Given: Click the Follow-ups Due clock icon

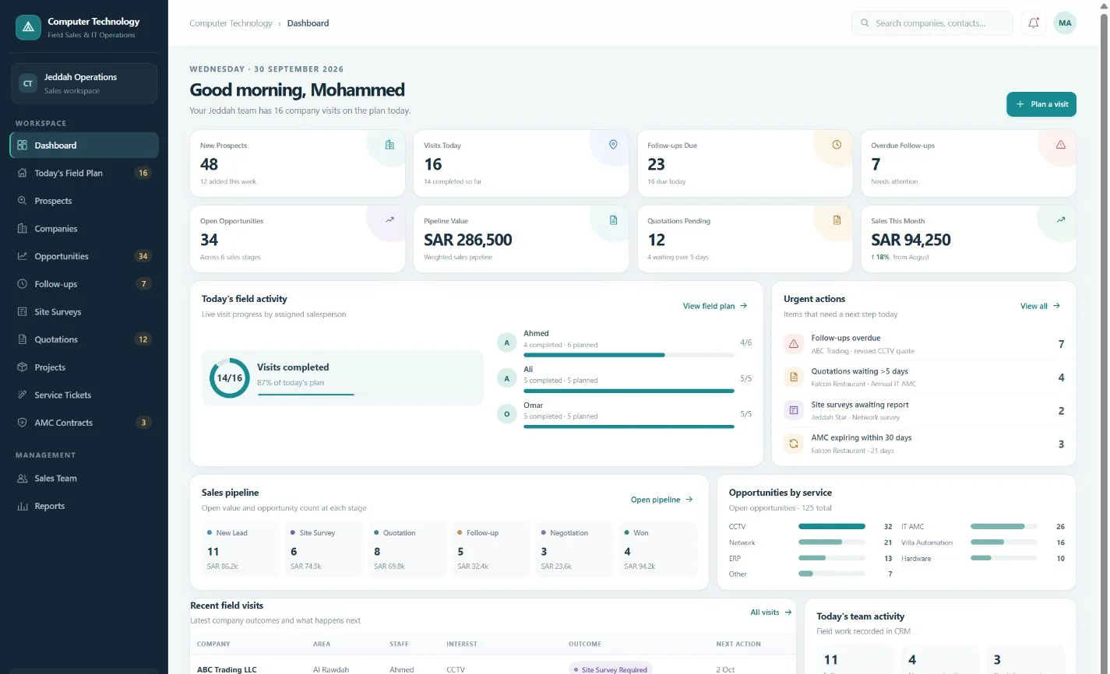Looking at the screenshot, I should [x=837, y=145].
